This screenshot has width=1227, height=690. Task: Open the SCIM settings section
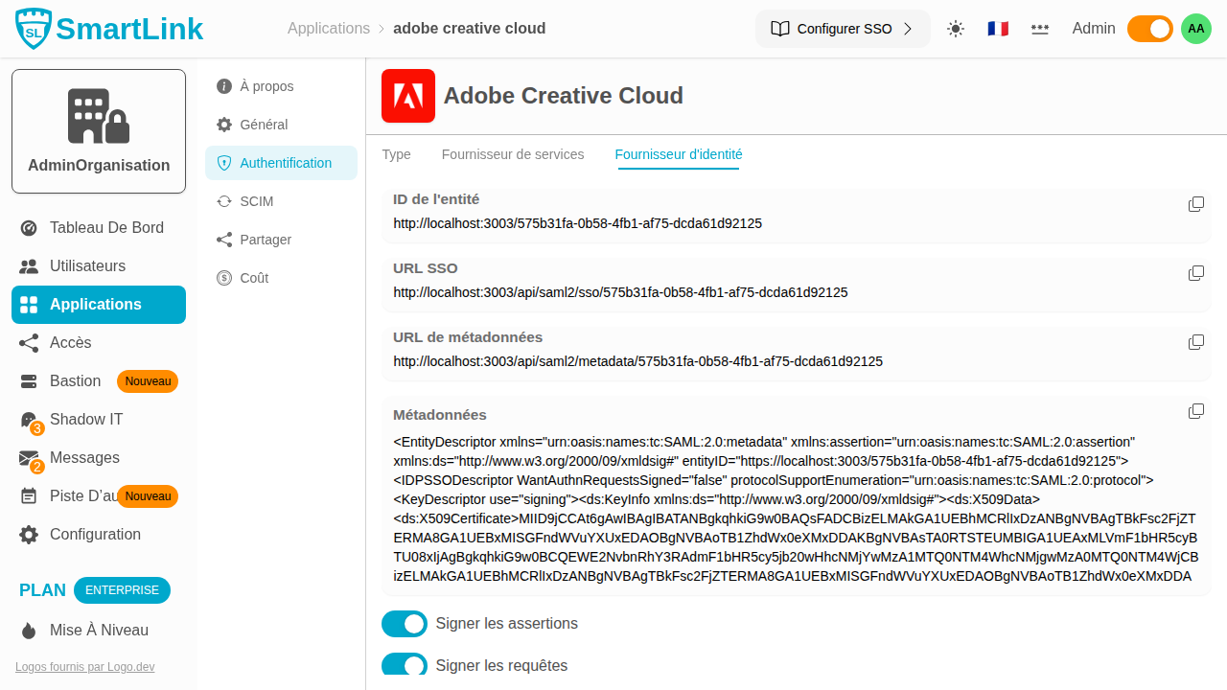coord(256,201)
